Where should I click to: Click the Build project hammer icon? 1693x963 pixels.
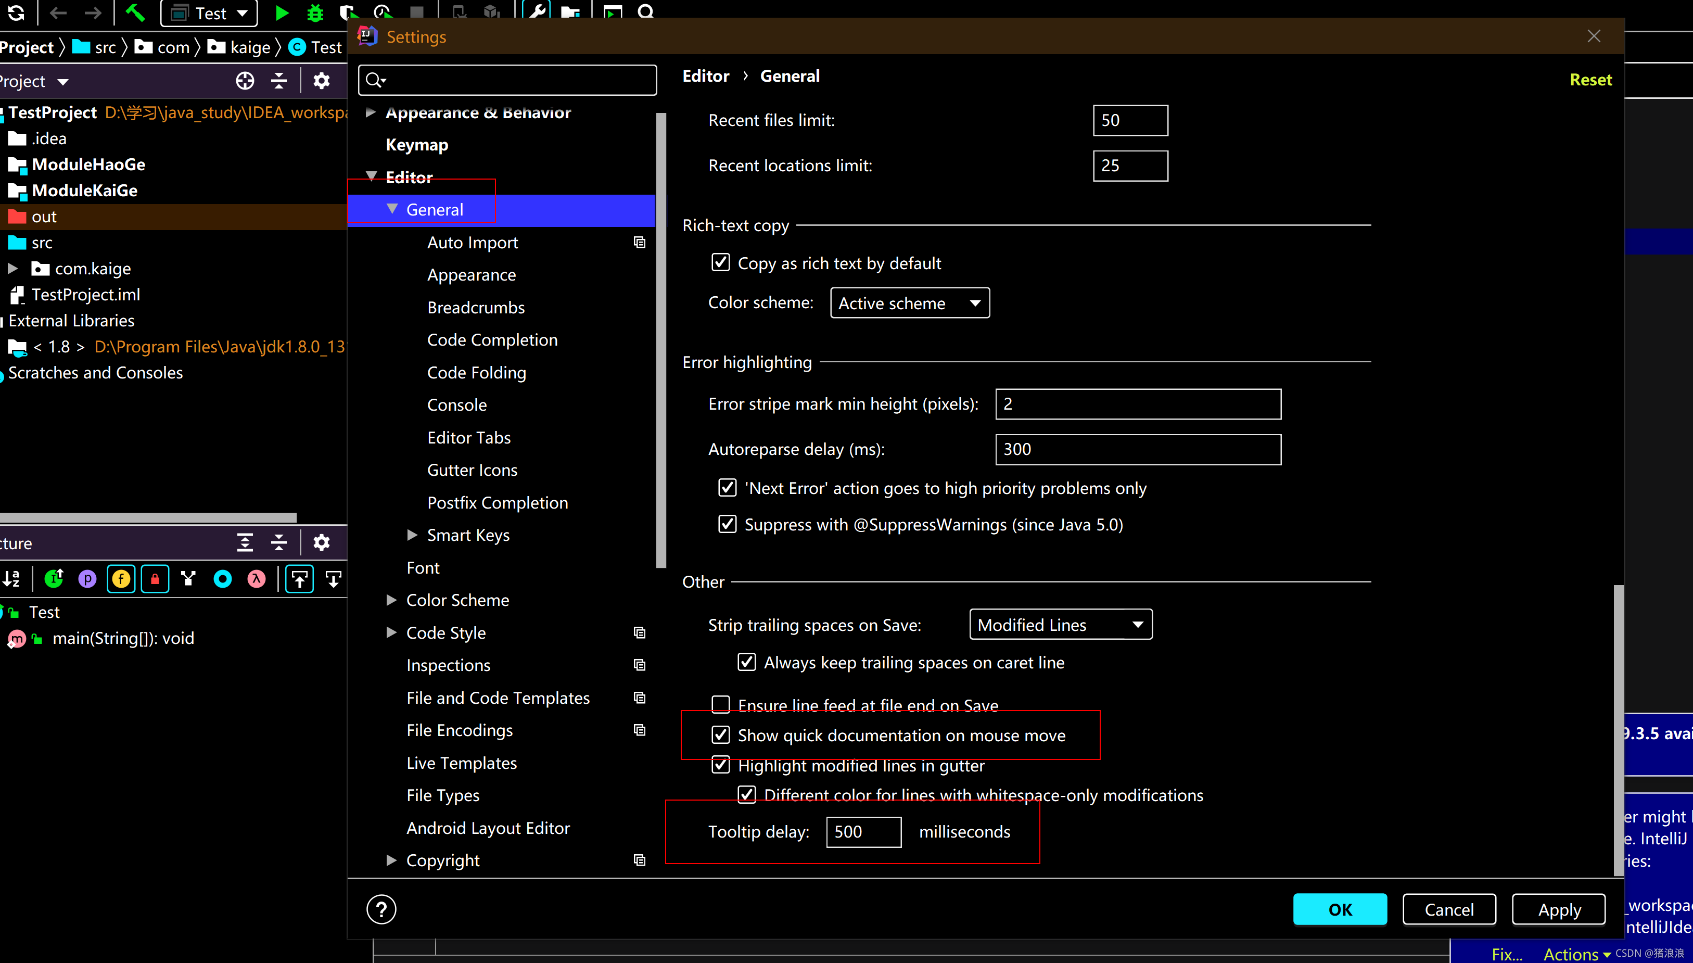coord(135,12)
